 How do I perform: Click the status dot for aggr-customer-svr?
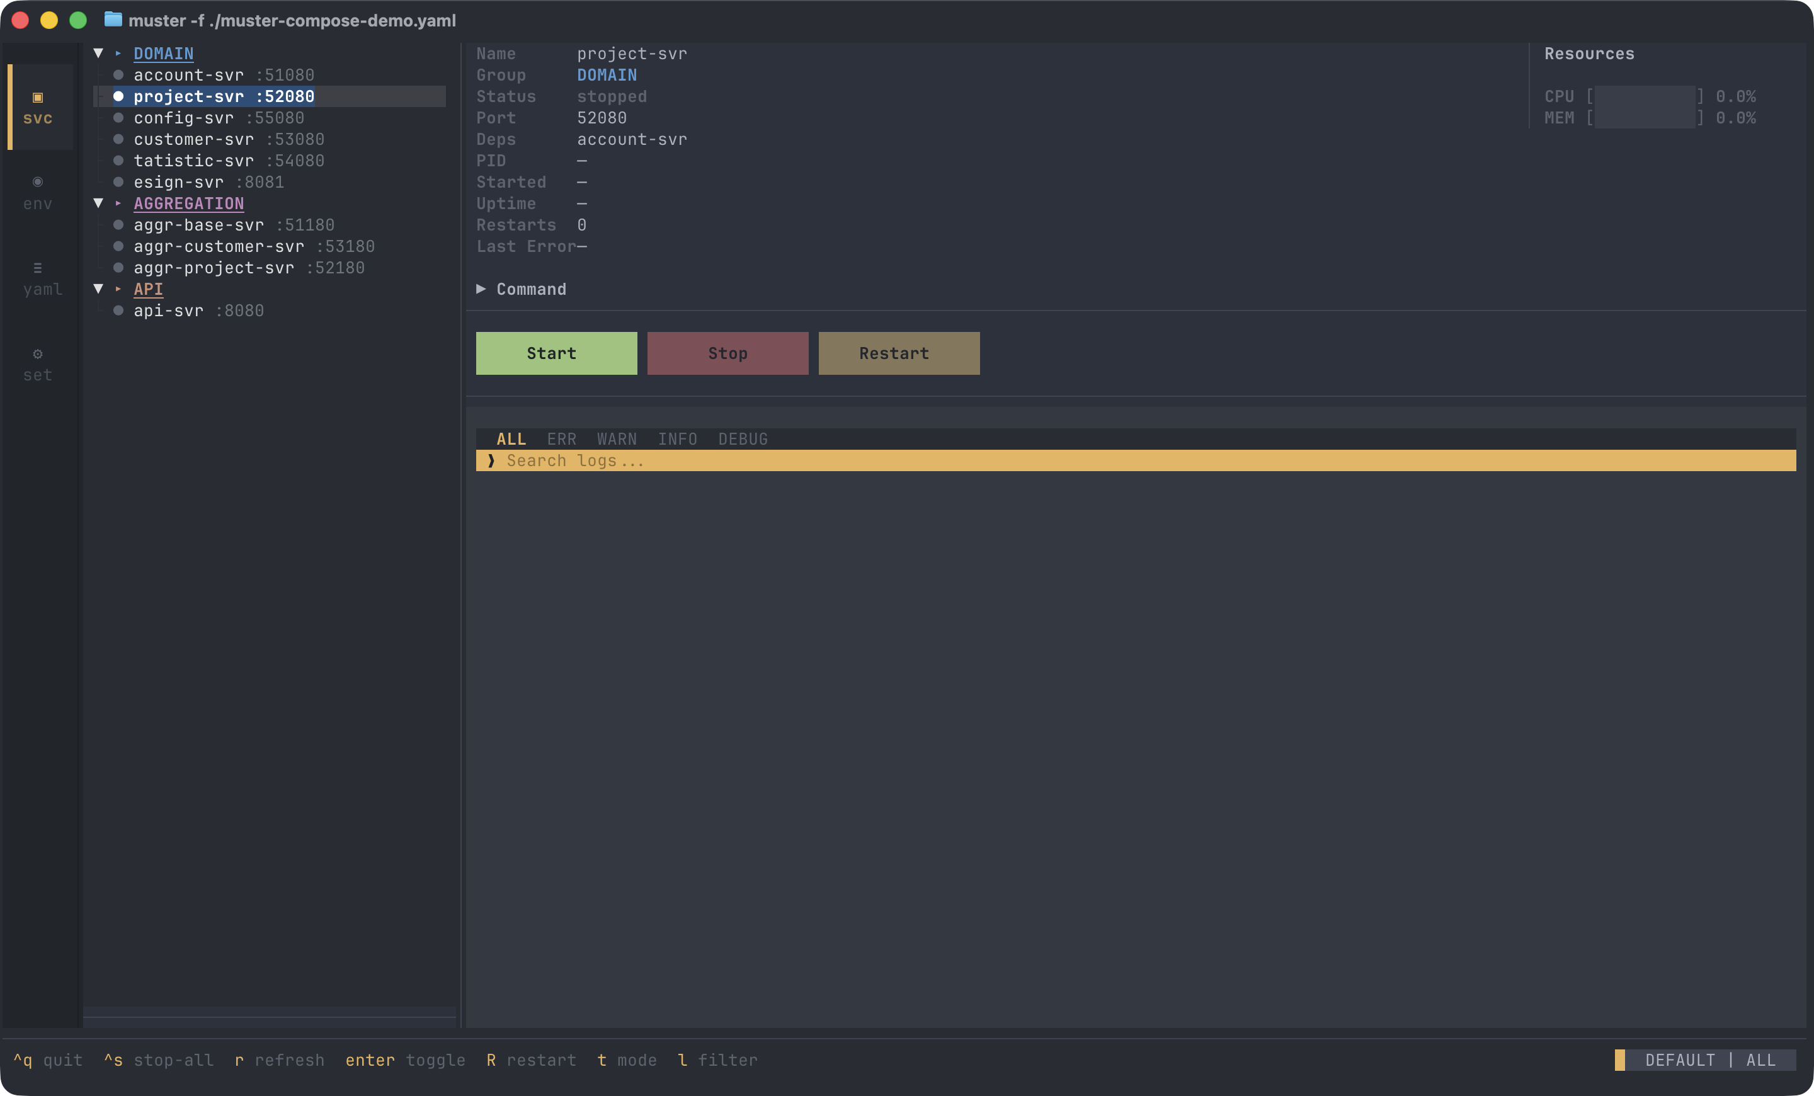[x=118, y=246]
